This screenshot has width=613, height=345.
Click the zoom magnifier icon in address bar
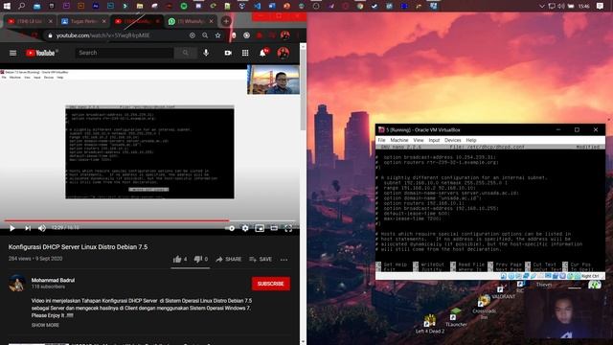(x=205, y=35)
